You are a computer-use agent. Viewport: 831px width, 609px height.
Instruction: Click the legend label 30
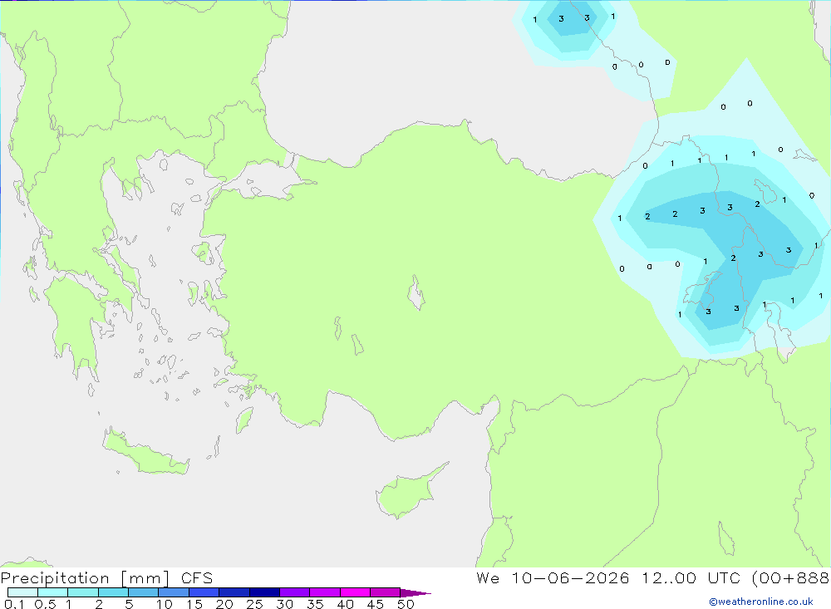pos(285,604)
